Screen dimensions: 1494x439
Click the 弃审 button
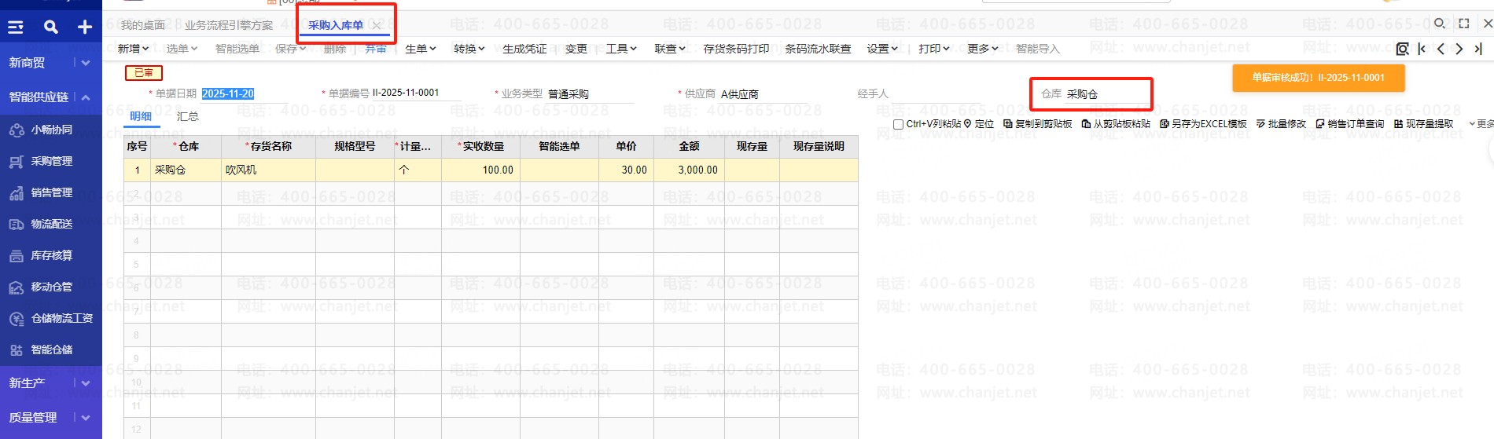coord(376,49)
